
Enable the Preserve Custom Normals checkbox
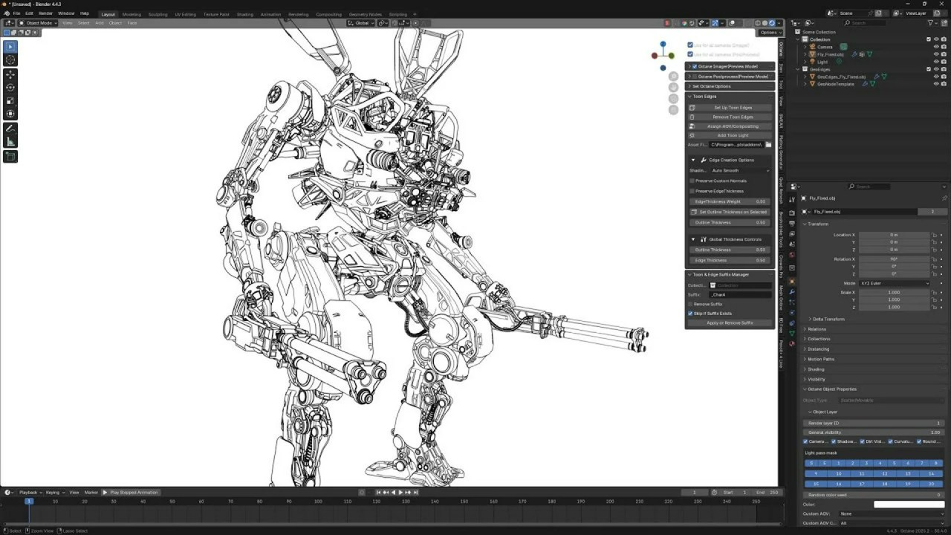(694, 181)
